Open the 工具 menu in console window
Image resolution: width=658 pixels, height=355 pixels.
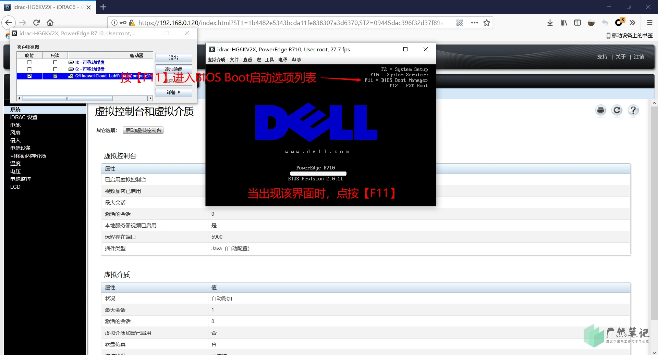pyautogui.click(x=269, y=60)
